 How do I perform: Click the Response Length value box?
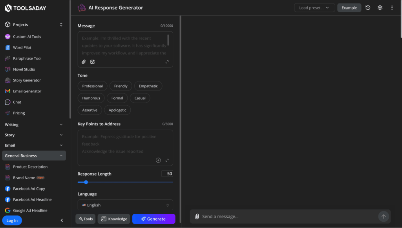(167, 174)
